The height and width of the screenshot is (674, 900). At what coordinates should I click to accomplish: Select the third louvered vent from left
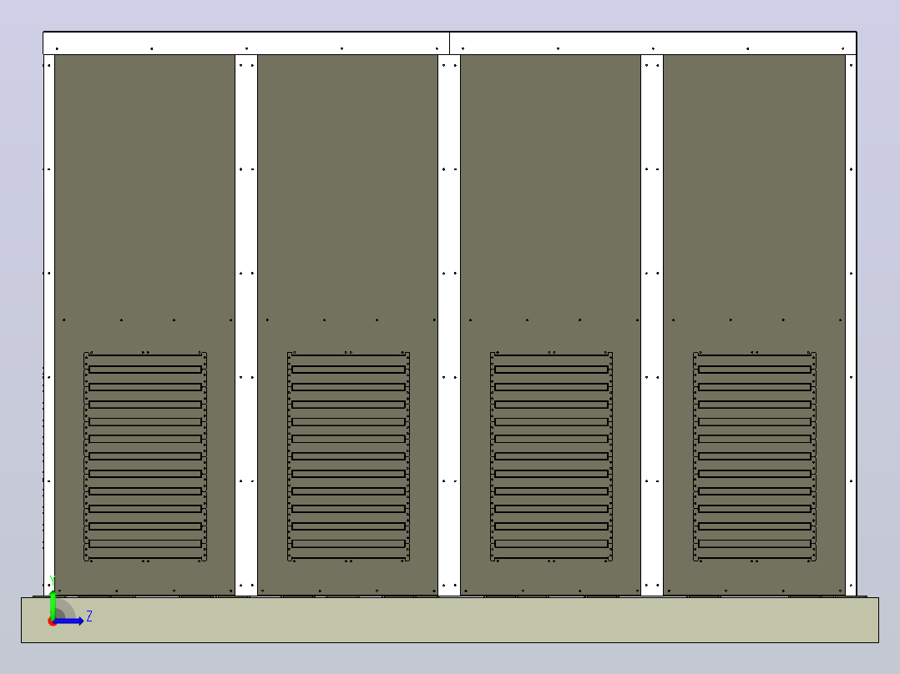(552, 456)
